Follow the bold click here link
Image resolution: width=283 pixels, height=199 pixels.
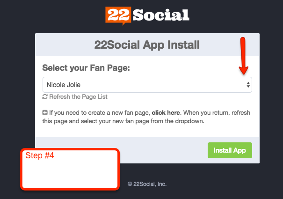pyautogui.click(x=166, y=112)
